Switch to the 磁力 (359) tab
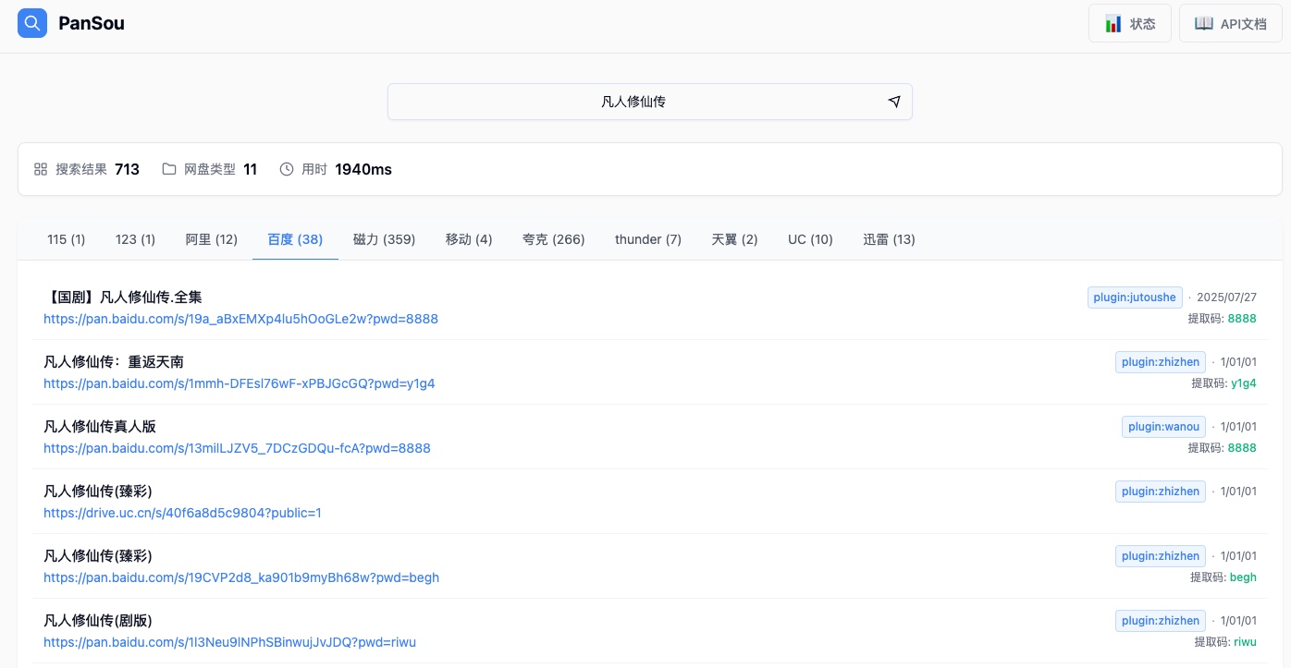Viewport: 1291px width, 668px height. point(384,239)
